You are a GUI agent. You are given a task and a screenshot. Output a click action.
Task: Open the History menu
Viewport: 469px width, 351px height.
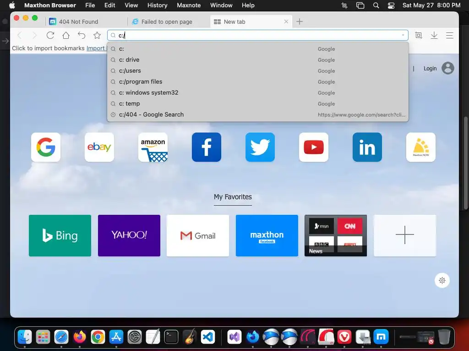click(x=158, y=5)
